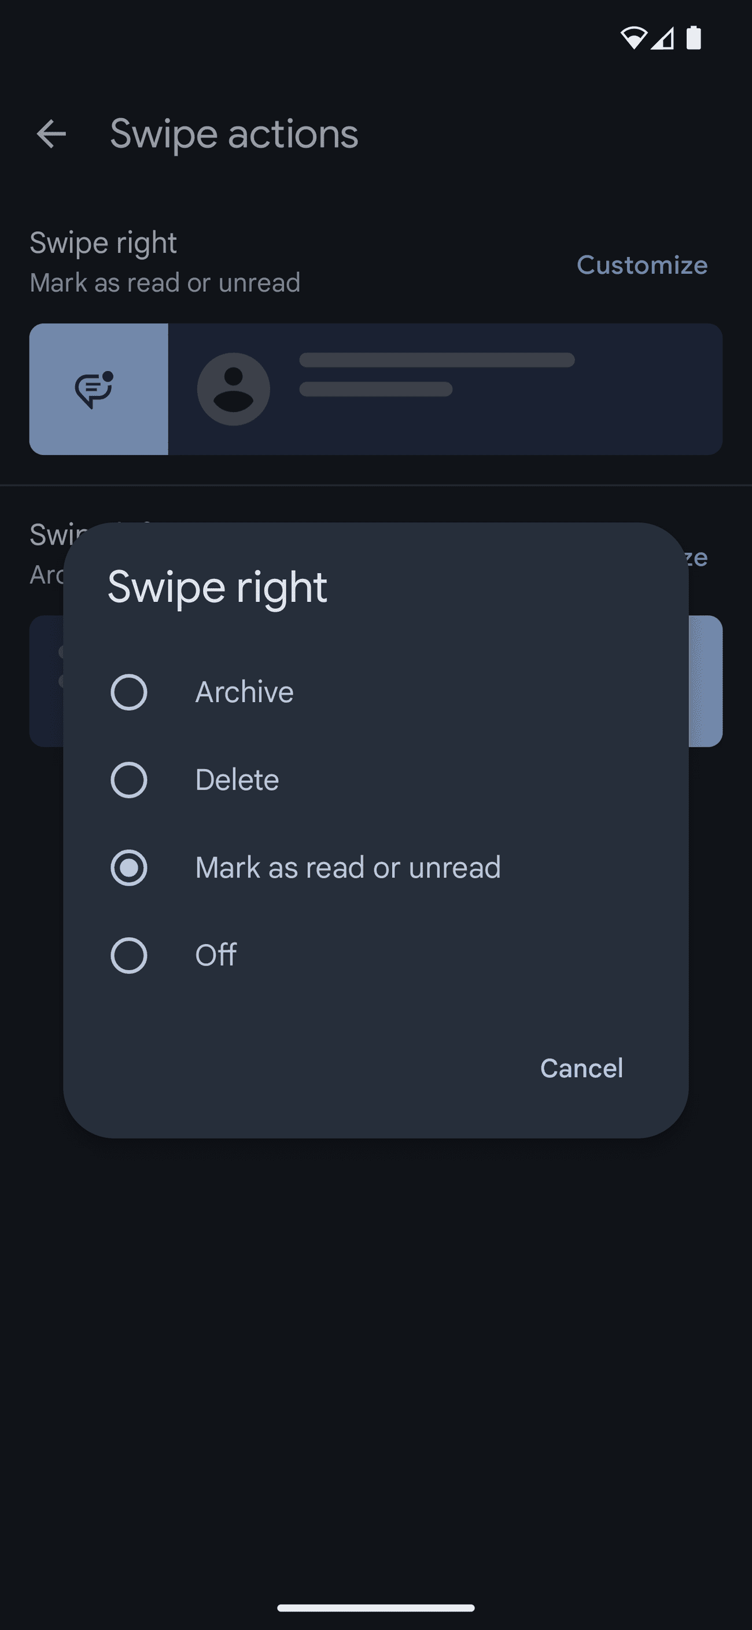Image resolution: width=752 pixels, height=1630 pixels.
Task: Click the partially visible Customize link below the dialog
Action: 698,557
